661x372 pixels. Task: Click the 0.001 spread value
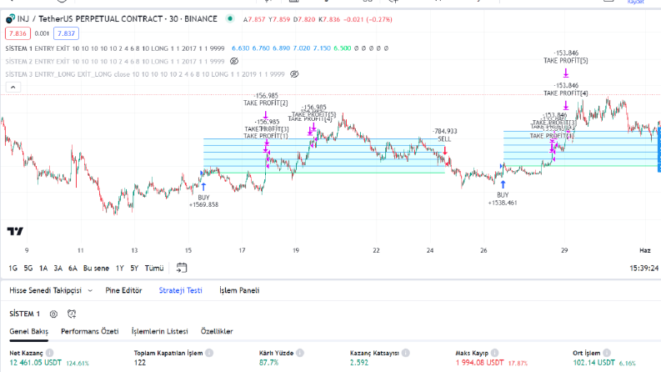[42, 33]
